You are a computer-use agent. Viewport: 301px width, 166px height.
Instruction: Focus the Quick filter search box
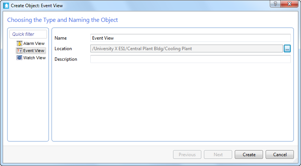click(x=28, y=34)
